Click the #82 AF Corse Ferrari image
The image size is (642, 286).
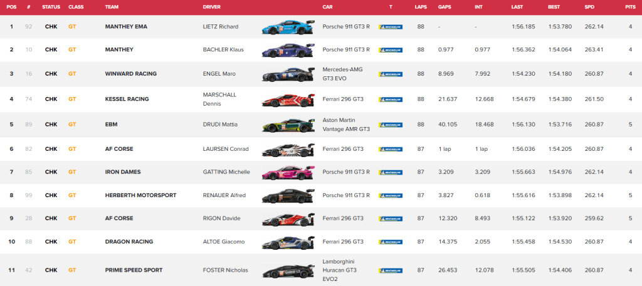288,149
